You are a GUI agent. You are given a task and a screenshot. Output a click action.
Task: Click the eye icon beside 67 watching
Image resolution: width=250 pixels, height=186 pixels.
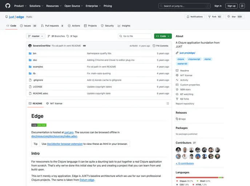[177, 94]
